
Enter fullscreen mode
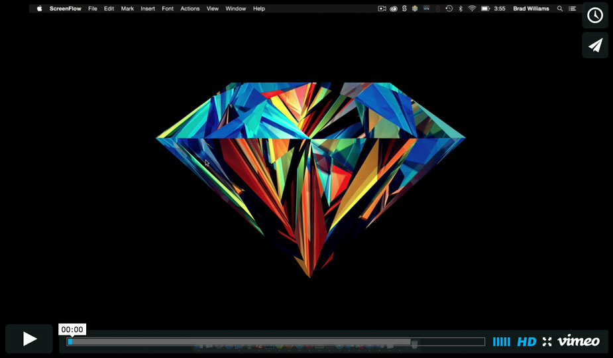(547, 341)
